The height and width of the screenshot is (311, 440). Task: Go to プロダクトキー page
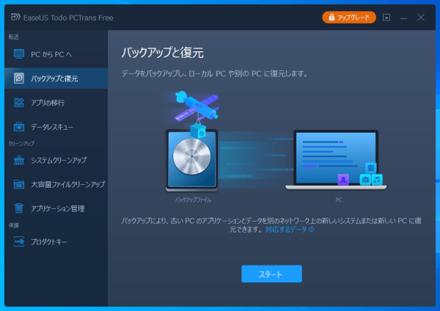point(56,241)
